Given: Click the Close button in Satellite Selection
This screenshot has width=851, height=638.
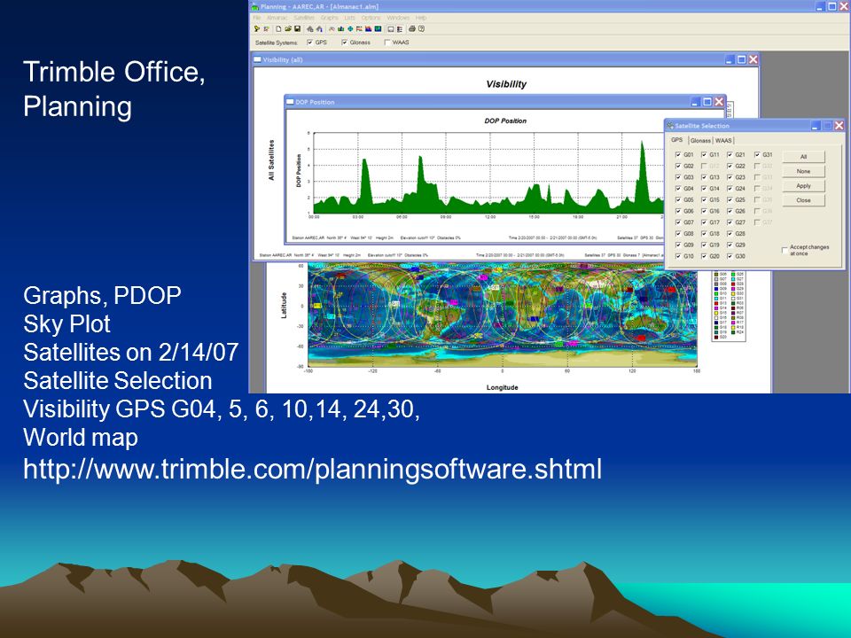Looking at the screenshot, I should (803, 201).
